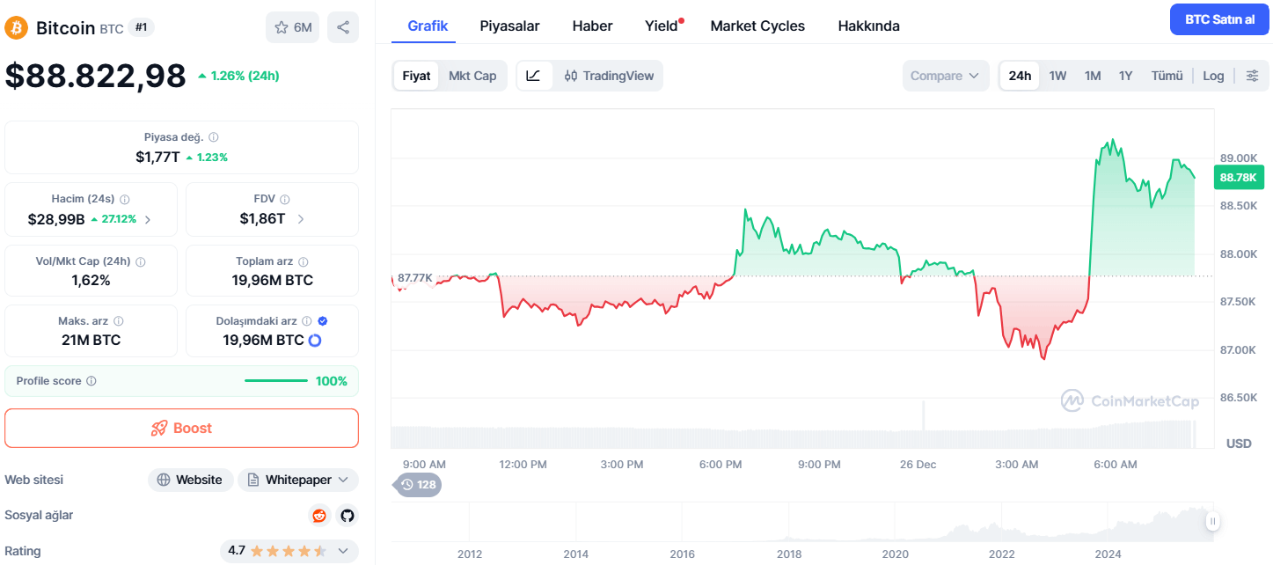
Task: Open the Compare dropdown
Action: point(945,76)
